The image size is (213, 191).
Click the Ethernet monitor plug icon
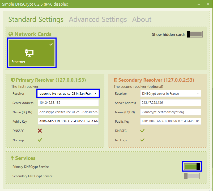29,53
